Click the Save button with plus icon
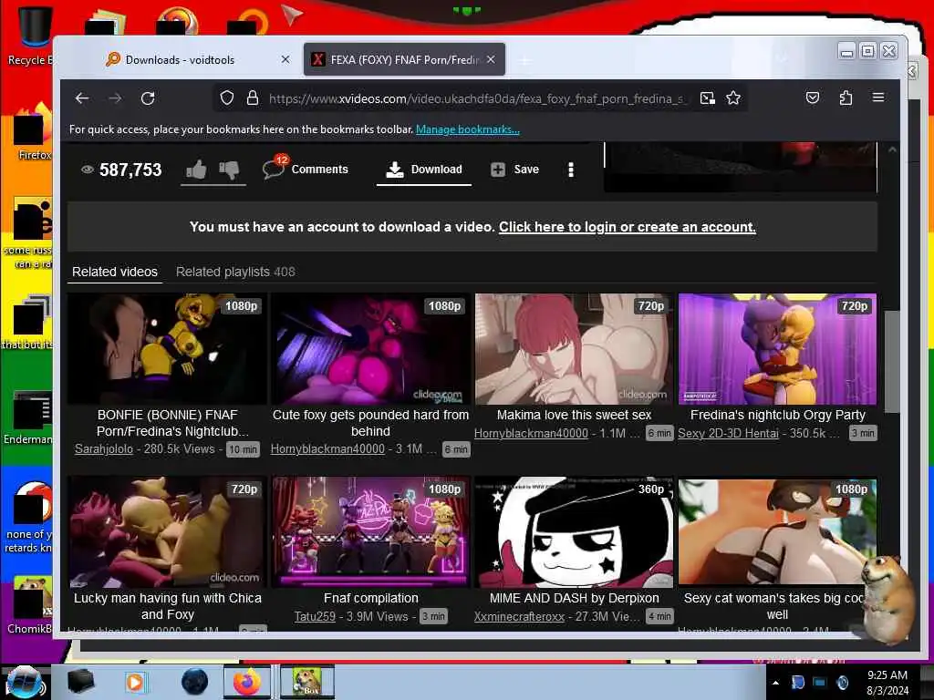Viewport: 934px width, 700px height. tap(514, 170)
